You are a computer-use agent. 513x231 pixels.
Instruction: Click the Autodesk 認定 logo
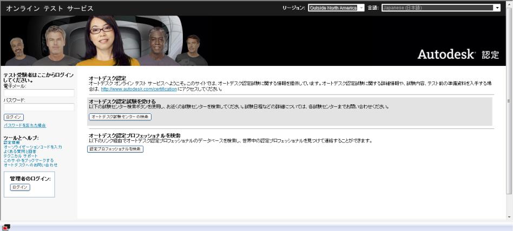458,55
